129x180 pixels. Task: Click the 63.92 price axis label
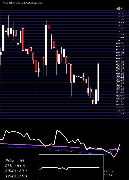(x=120, y=62)
